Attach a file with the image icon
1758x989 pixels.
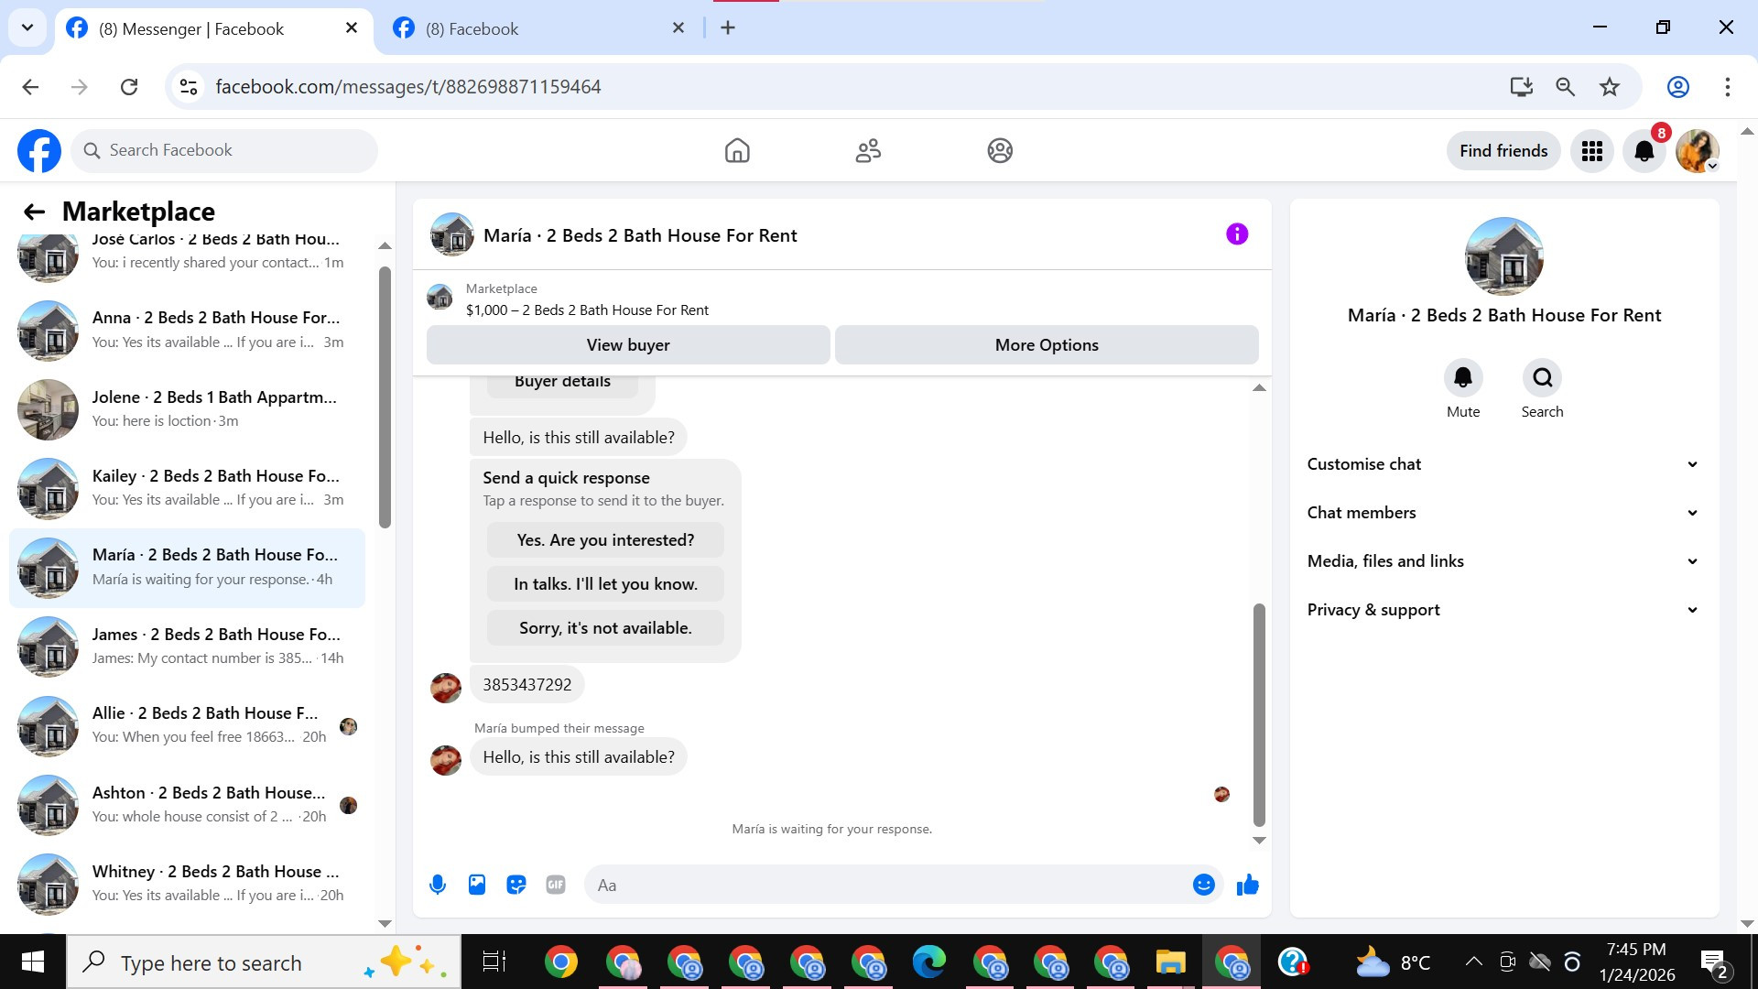pos(477,885)
